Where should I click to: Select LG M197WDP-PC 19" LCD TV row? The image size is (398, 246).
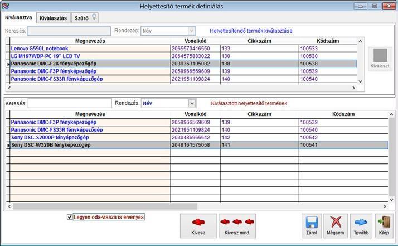(182, 56)
